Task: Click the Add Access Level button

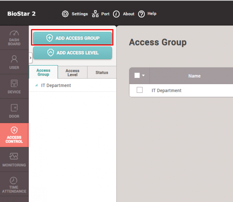Action: coord(72,53)
